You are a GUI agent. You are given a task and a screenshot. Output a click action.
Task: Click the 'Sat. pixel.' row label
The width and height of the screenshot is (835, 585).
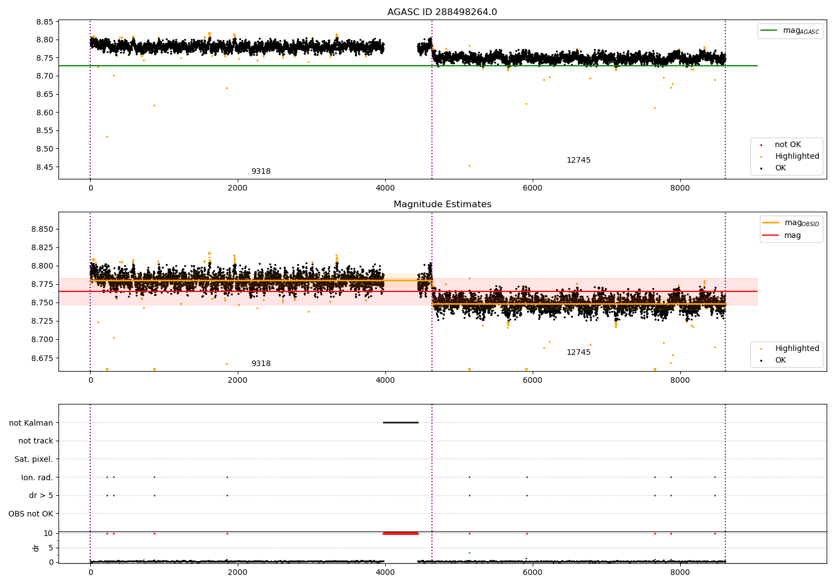(34, 459)
